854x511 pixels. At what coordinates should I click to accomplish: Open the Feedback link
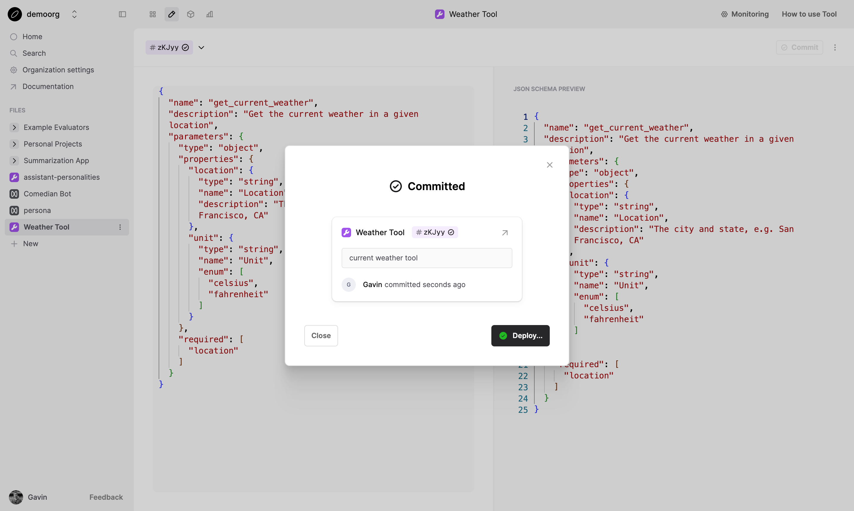click(106, 497)
